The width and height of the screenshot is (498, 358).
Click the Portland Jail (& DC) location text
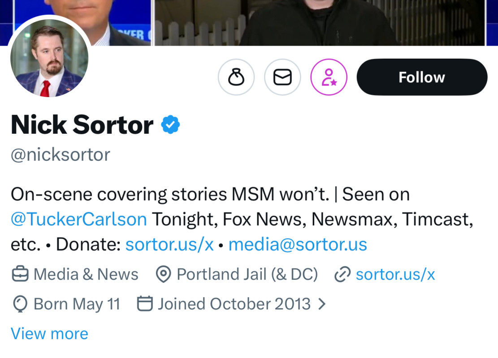(247, 274)
